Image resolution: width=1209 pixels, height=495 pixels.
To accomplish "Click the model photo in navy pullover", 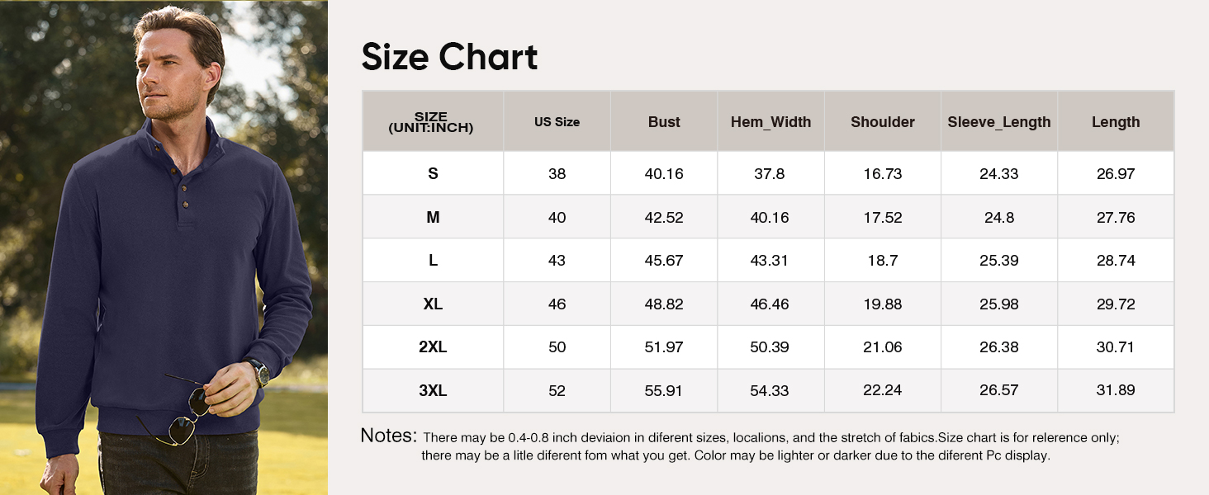I will [x=164, y=247].
